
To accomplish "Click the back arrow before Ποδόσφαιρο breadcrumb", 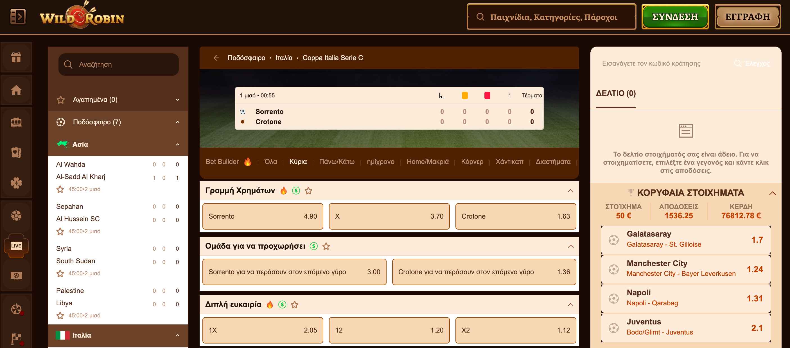I will [x=216, y=58].
